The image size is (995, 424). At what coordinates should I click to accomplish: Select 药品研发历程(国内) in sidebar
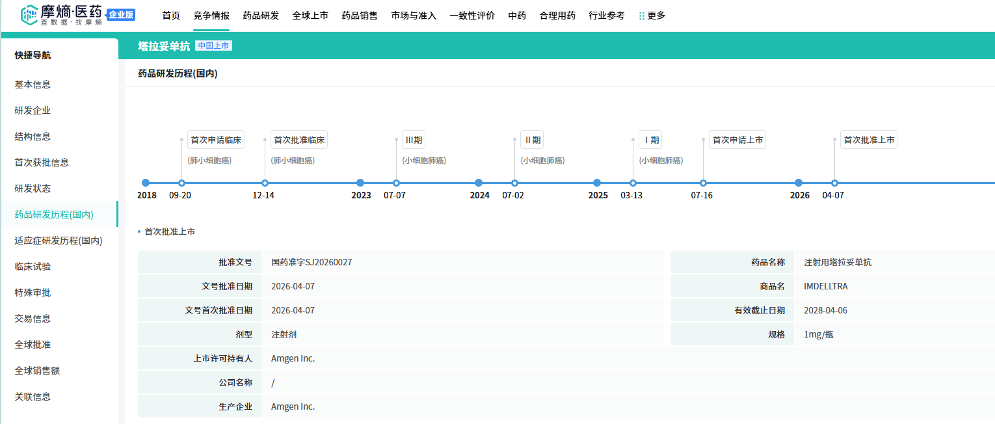tap(54, 215)
